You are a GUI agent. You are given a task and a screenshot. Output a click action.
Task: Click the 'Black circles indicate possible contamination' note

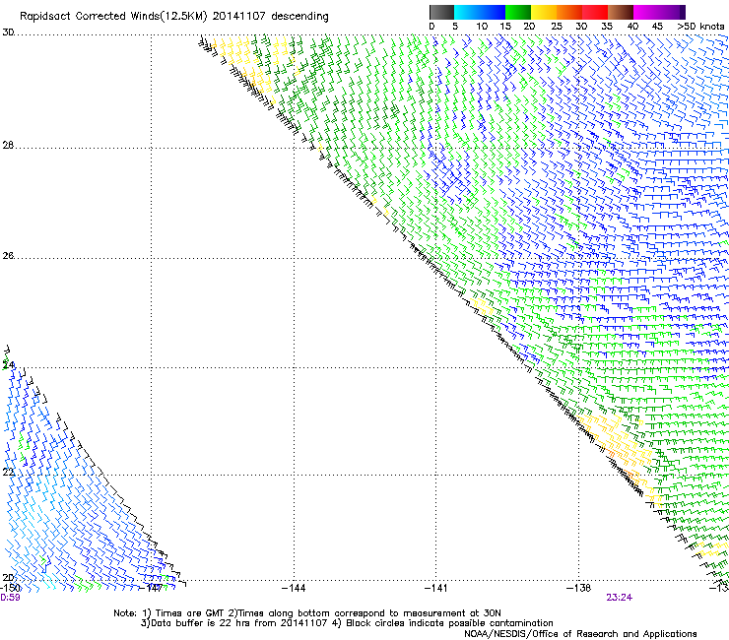(x=442, y=623)
